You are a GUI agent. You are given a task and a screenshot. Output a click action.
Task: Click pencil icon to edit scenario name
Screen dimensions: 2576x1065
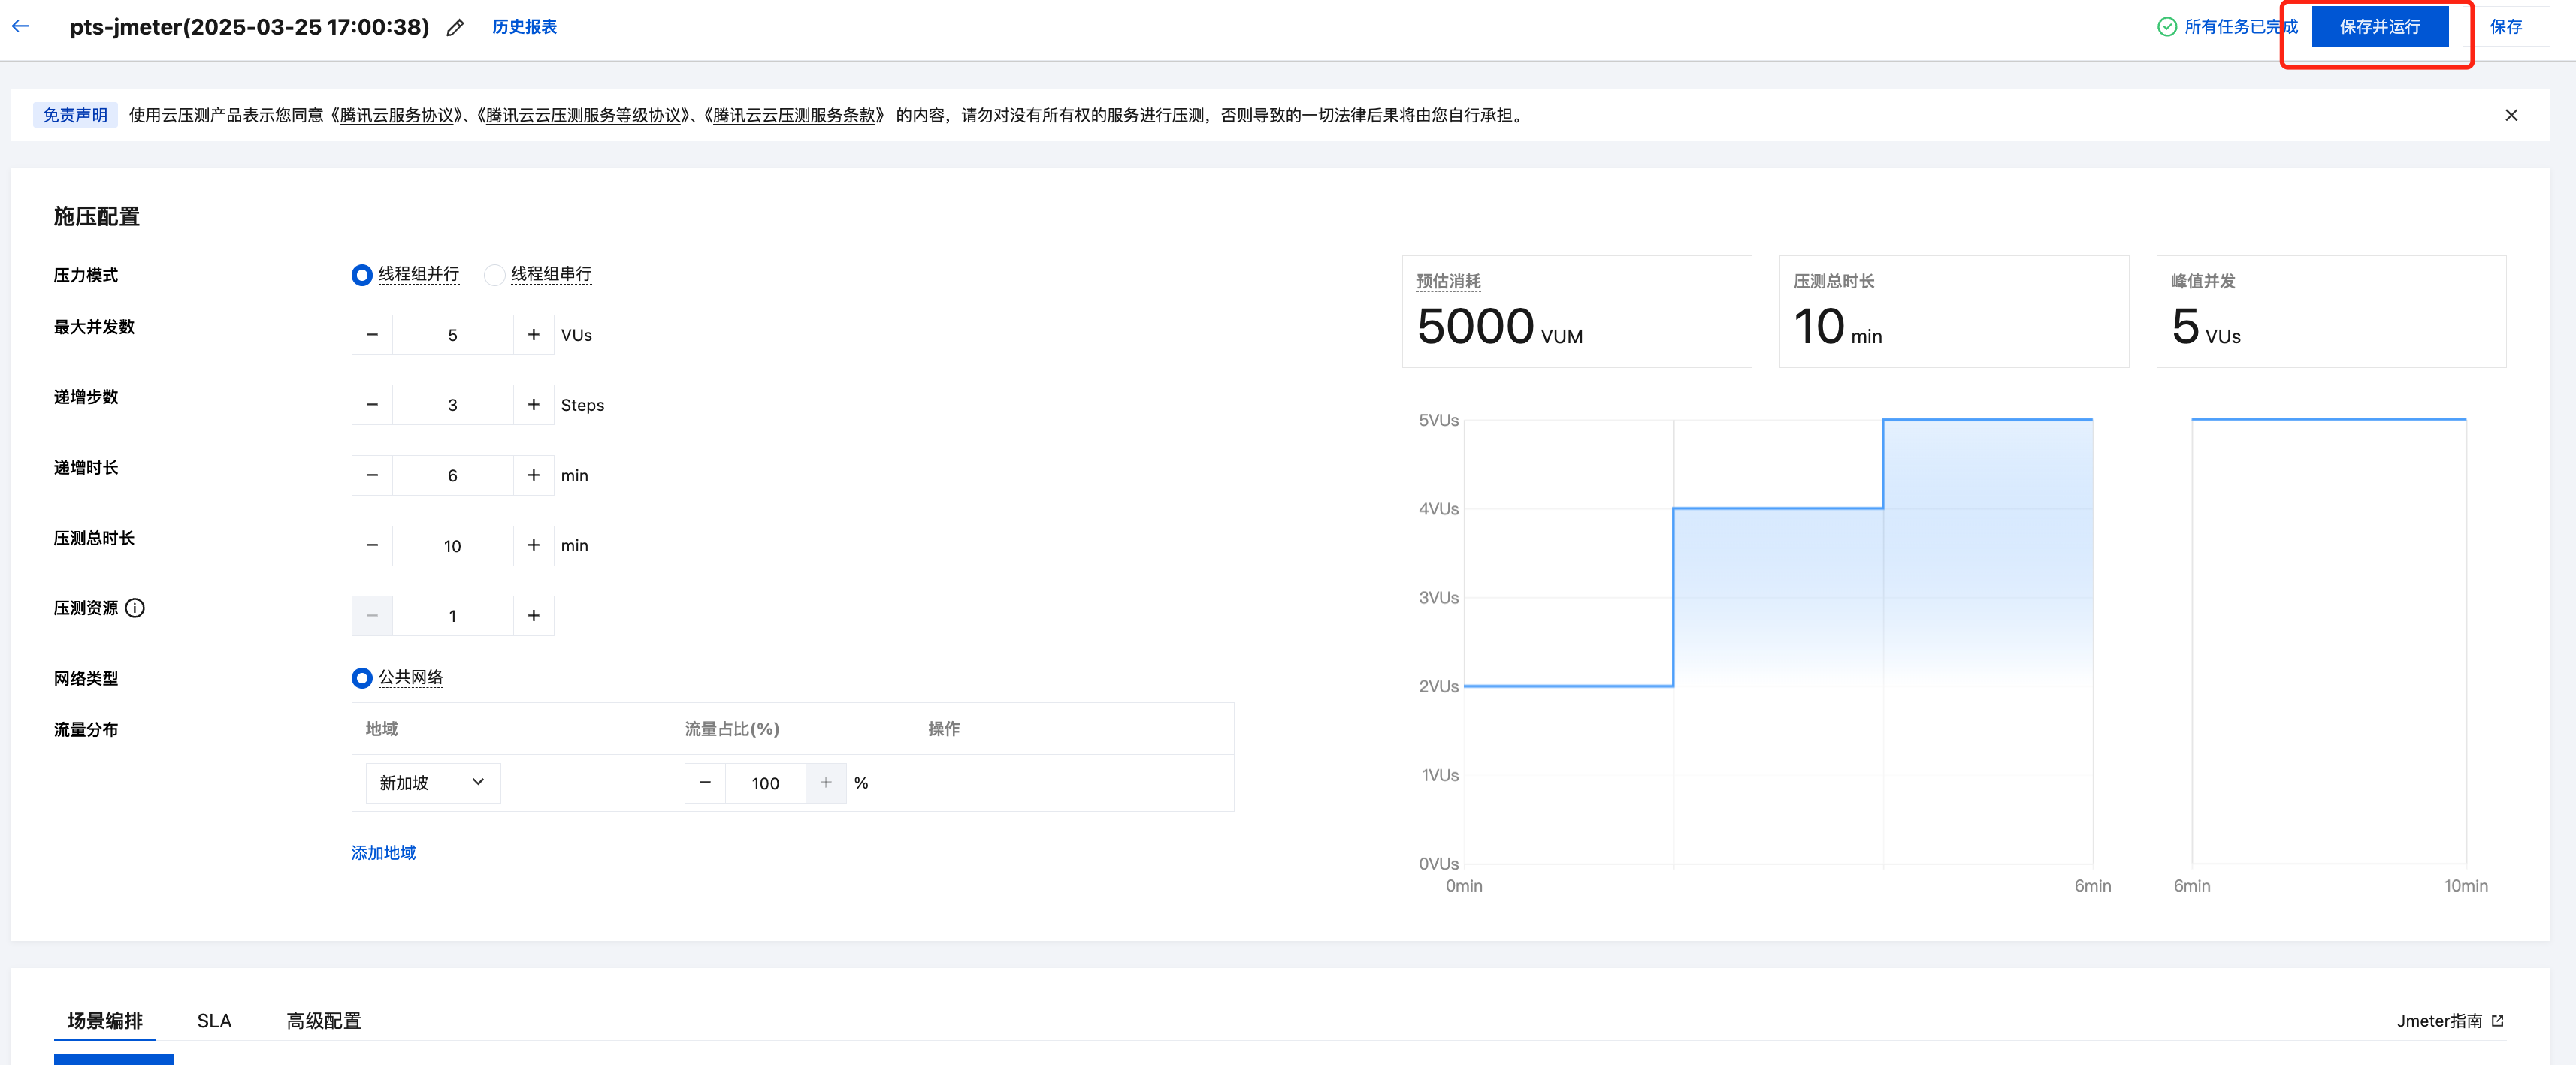455,28
